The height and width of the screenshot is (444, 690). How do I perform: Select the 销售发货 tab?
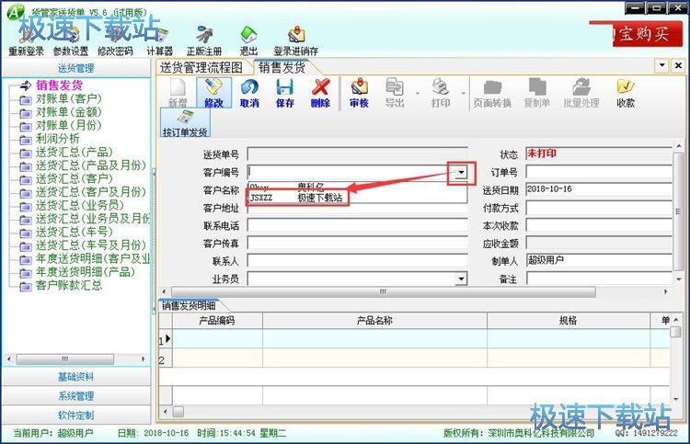tap(282, 68)
